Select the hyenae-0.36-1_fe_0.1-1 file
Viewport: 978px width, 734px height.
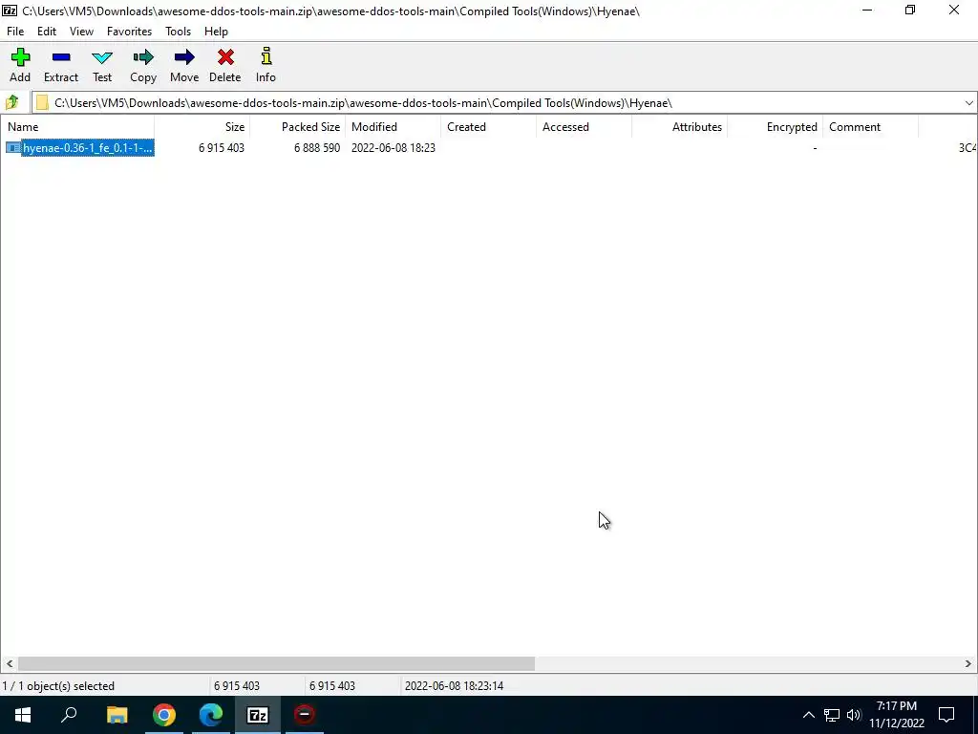[x=87, y=148]
